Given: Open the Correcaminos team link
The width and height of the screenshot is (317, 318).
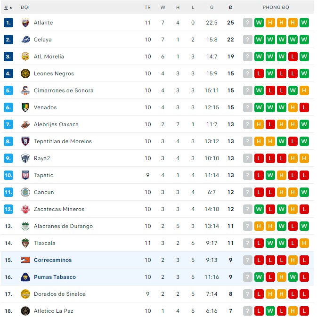Looking at the screenshot, I should pos(53,260).
